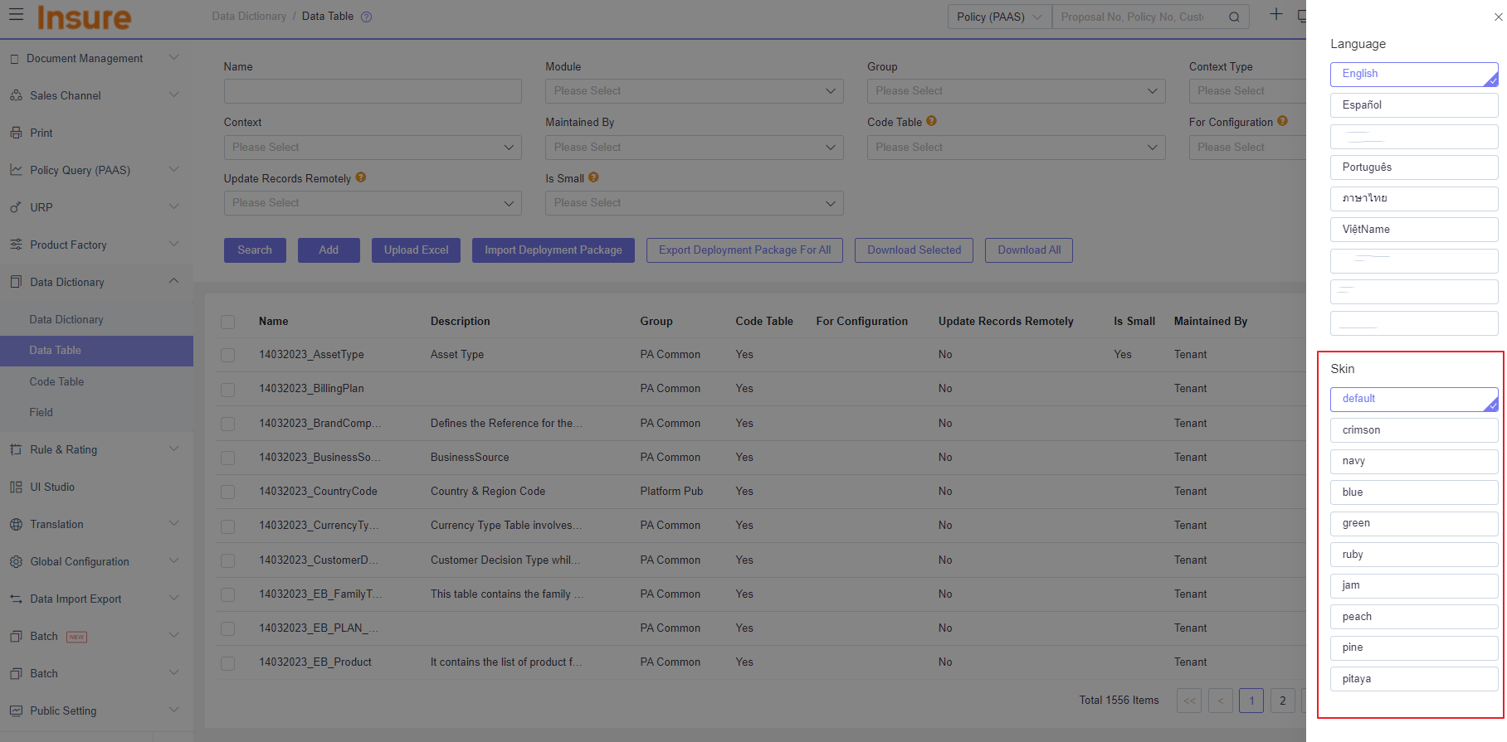Click the Update Records Remotely help icon
The height and width of the screenshot is (742, 1507).
click(361, 177)
